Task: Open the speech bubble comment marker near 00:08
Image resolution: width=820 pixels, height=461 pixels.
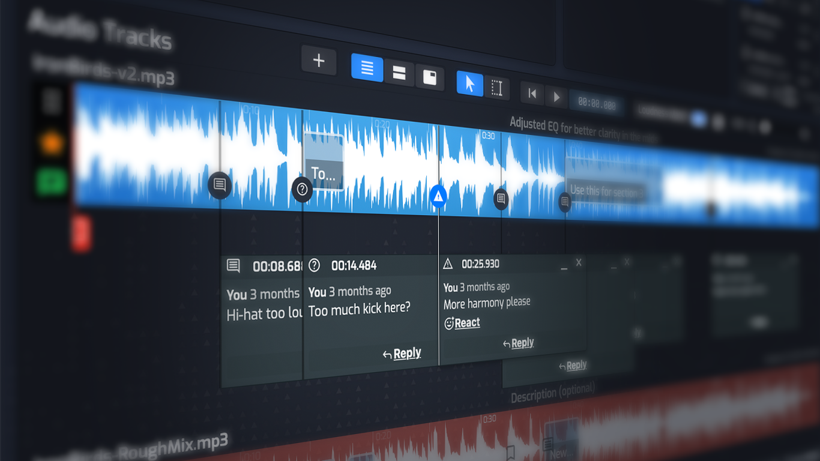Action: tap(220, 186)
